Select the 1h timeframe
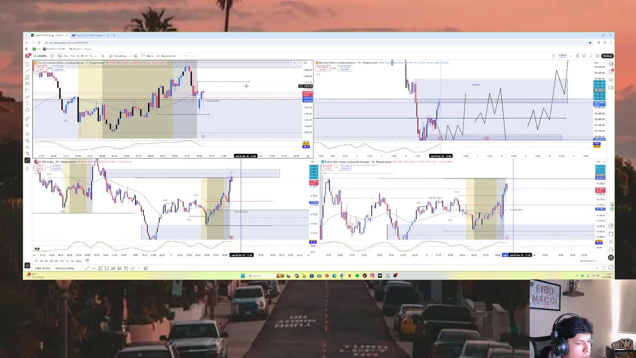 [78, 56]
